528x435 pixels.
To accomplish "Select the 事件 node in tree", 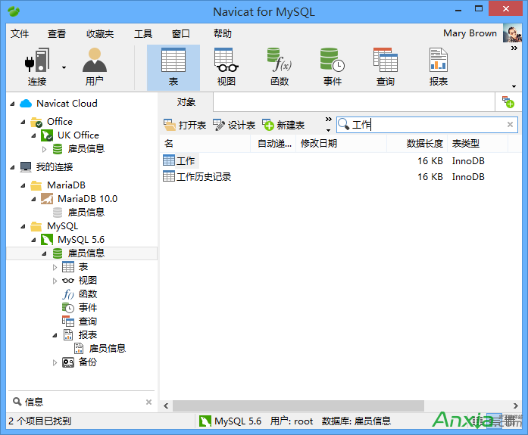I will tap(88, 308).
